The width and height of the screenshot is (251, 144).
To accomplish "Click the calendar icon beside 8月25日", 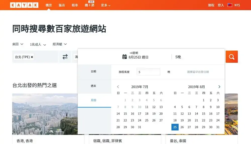I will pyautogui.click(x=124, y=57).
